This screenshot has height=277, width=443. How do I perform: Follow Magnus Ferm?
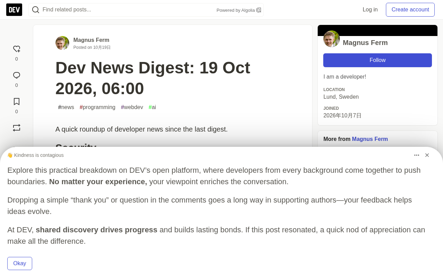pos(378,60)
